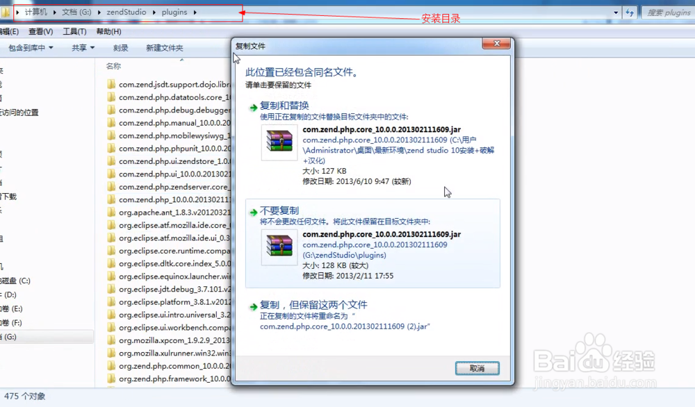Click the 刻录 toolbar button
This screenshot has width=695, height=407.
point(120,48)
